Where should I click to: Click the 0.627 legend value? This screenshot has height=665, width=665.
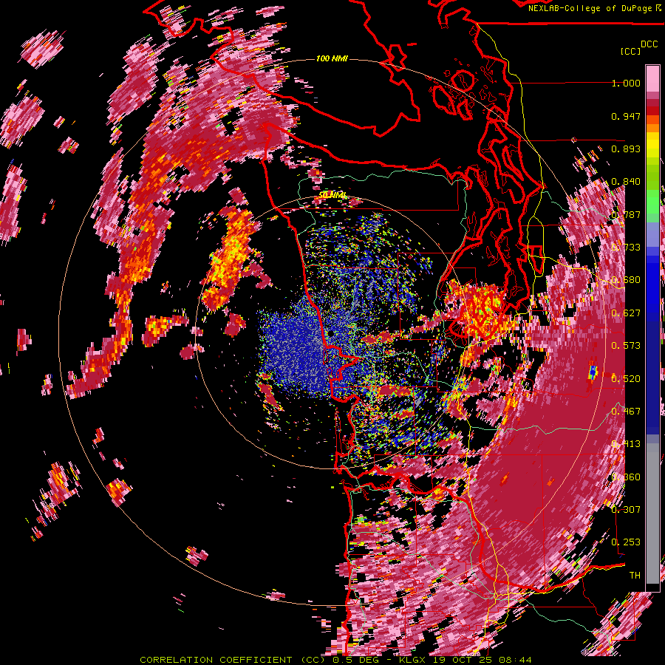point(626,313)
